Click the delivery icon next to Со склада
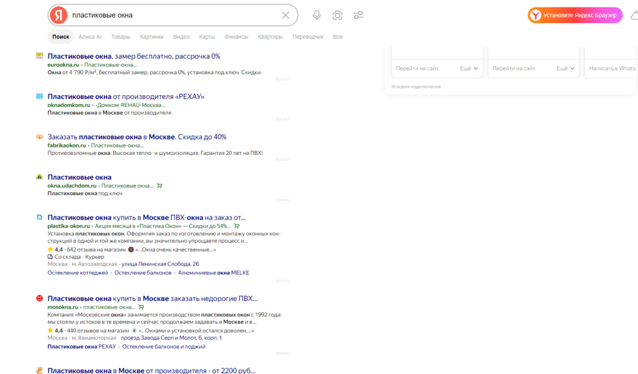 tap(50, 256)
